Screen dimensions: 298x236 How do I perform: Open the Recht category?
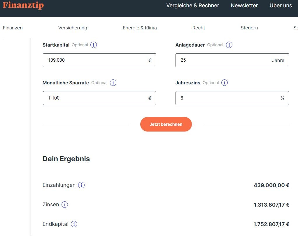(199, 28)
